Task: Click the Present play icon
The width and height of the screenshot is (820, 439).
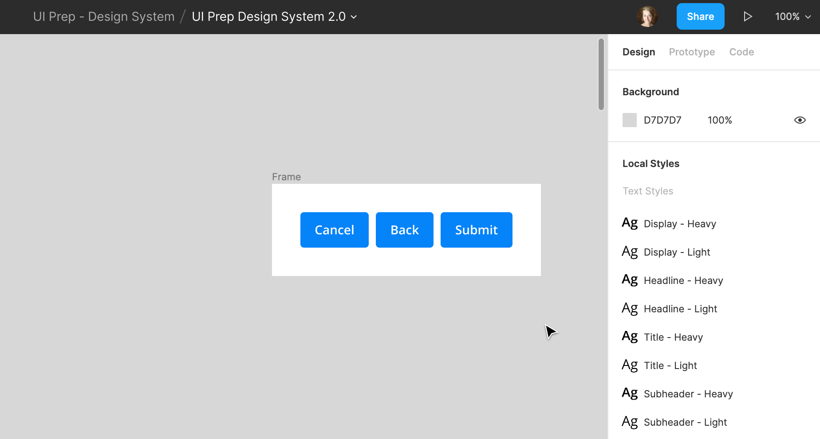Action: tap(748, 16)
